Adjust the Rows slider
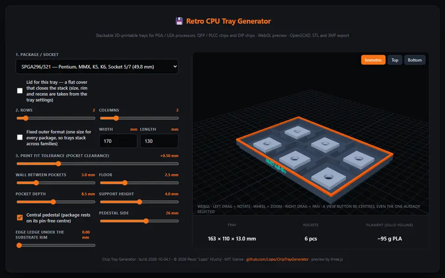 pyautogui.click(x=56, y=118)
